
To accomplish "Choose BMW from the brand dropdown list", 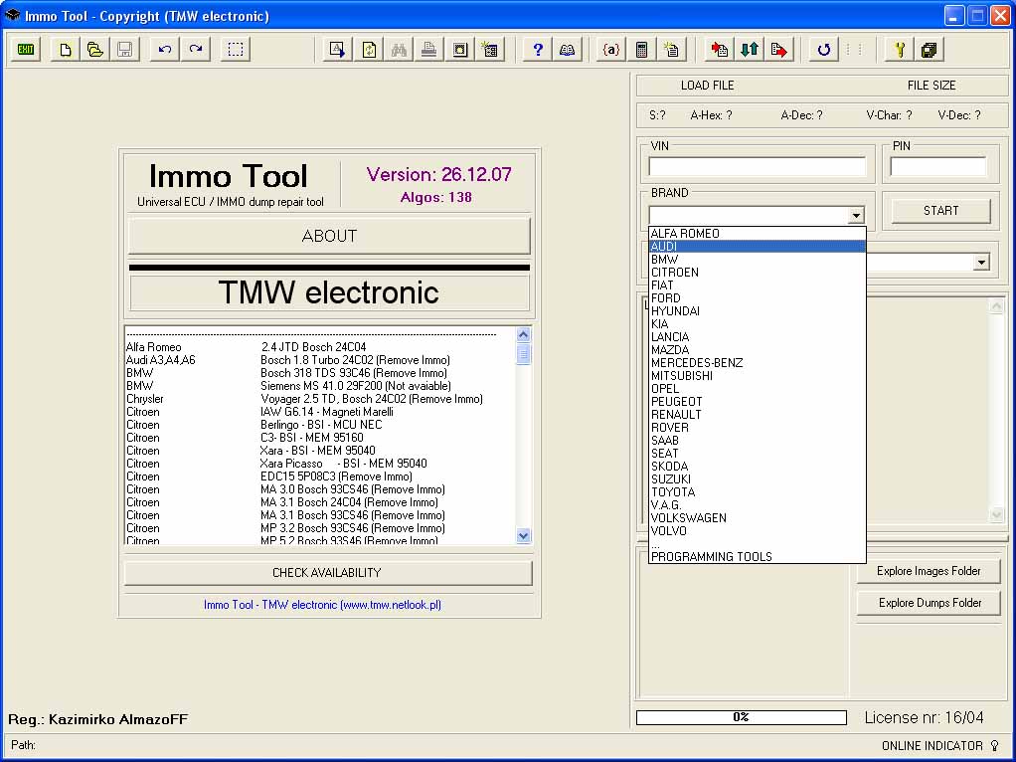I will pos(757,260).
